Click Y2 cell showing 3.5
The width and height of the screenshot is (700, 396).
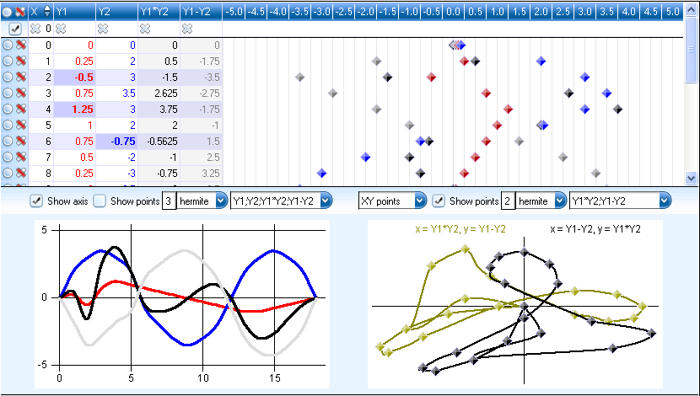click(117, 94)
